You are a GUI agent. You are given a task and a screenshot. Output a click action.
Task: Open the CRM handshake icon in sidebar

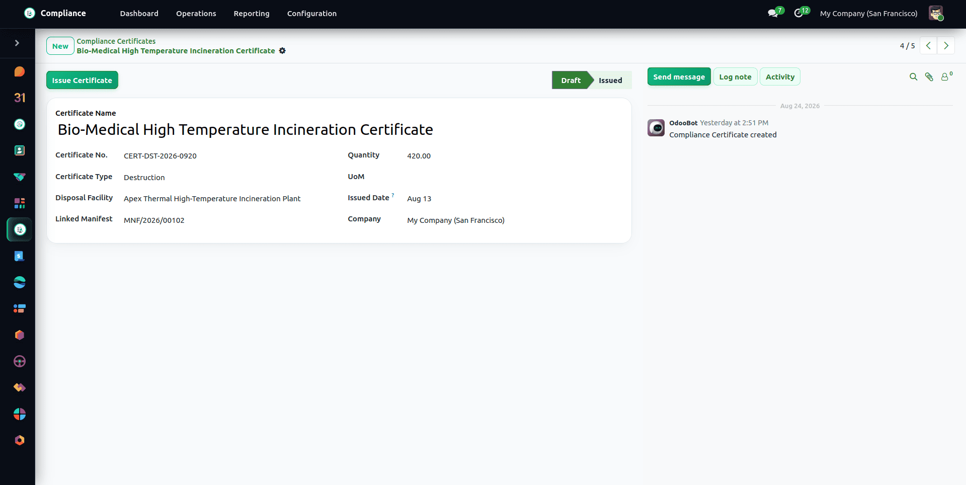pyautogui.click(x=20, y=177)
